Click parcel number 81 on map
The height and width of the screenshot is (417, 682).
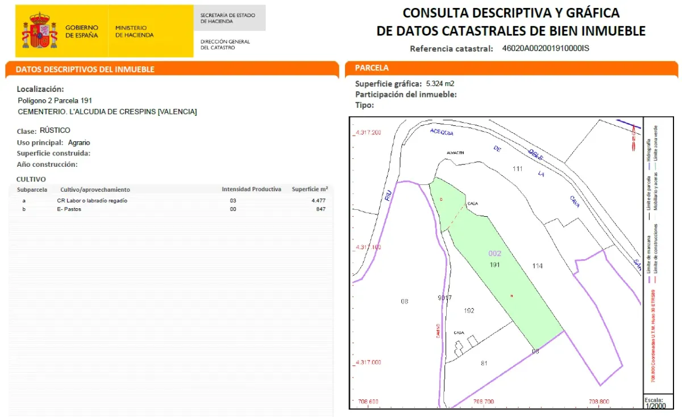click(x=484, y=364)
